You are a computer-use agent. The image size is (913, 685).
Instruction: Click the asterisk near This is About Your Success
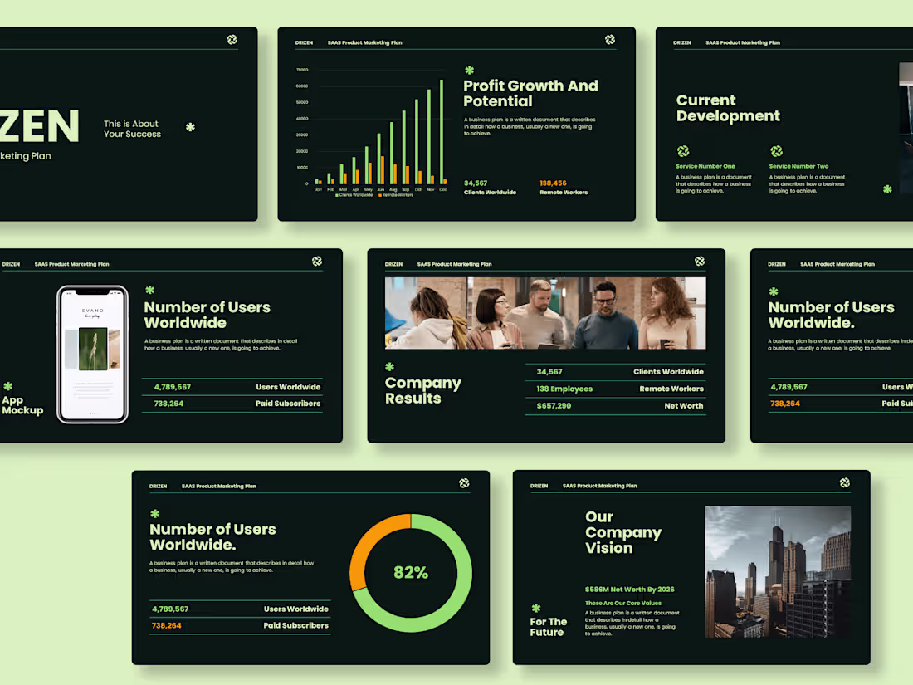(x=190, y=128)
